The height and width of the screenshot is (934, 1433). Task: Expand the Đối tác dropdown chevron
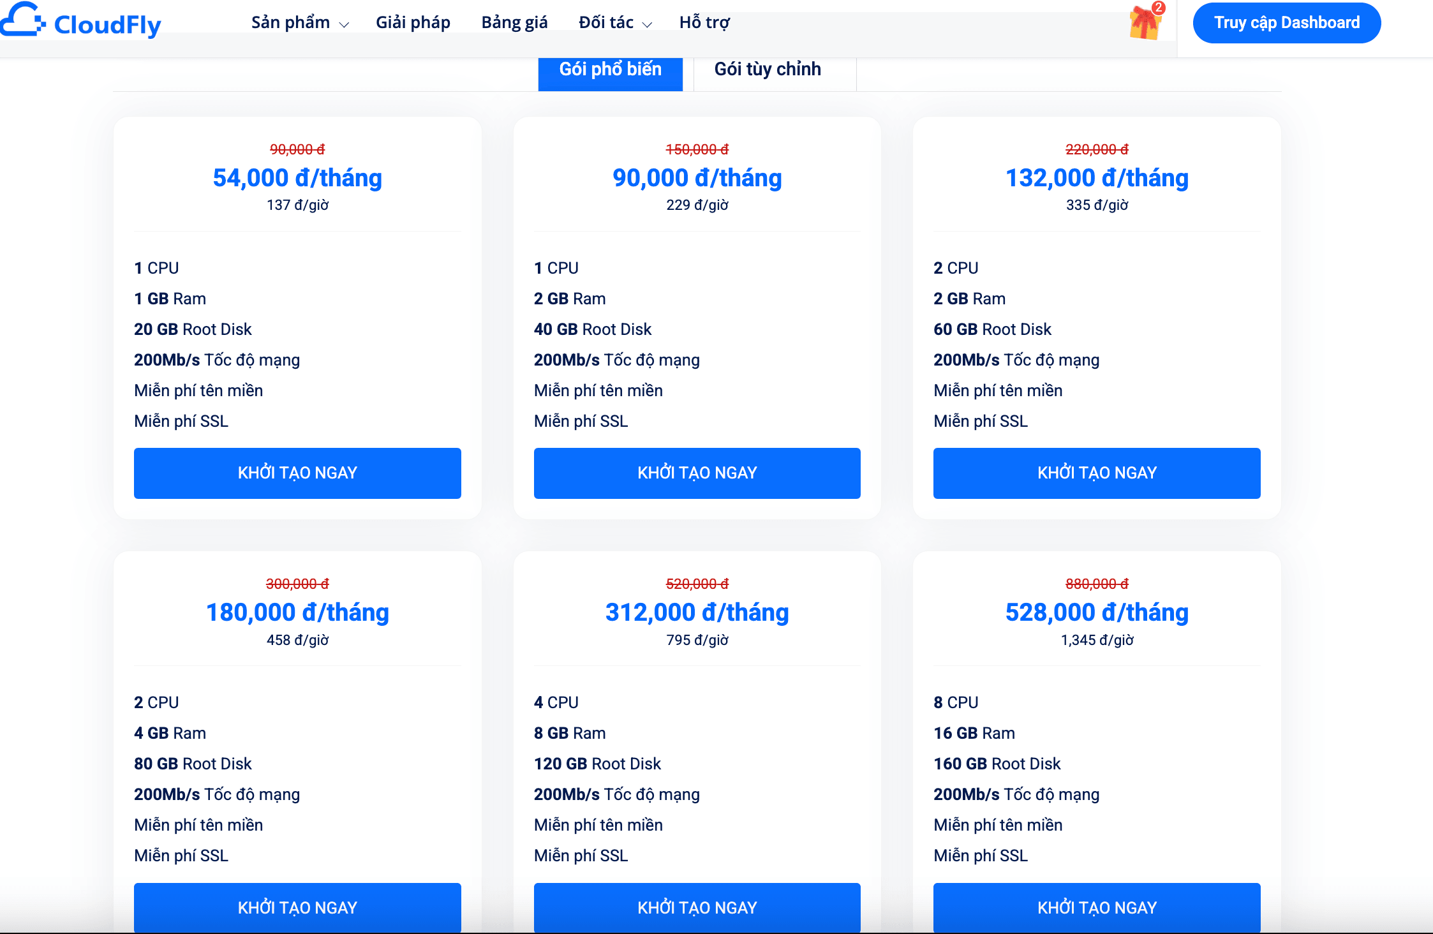647,25
